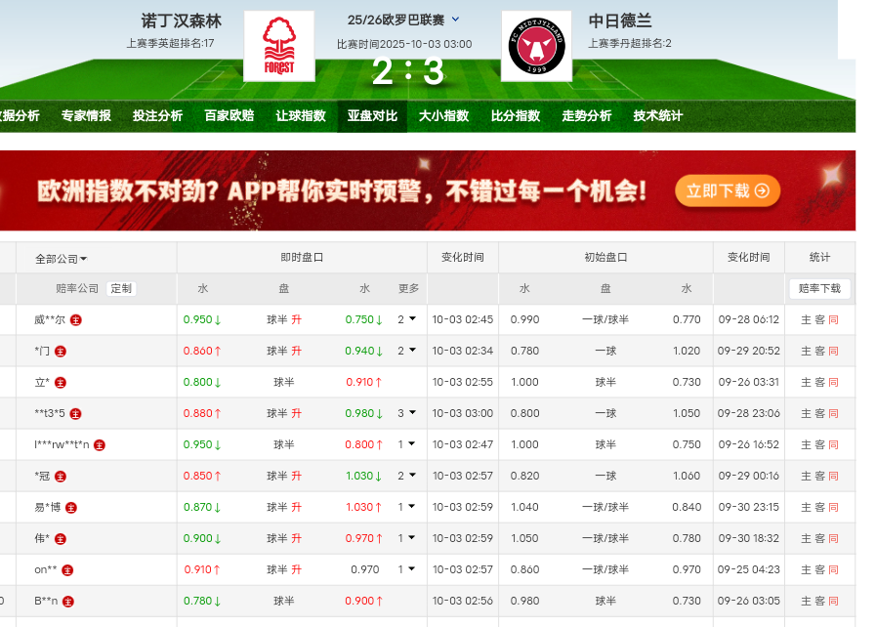Click 同 stats link in 威**尔 row
The height and width of the screenshot is (627, 876).
pos(833,319)
